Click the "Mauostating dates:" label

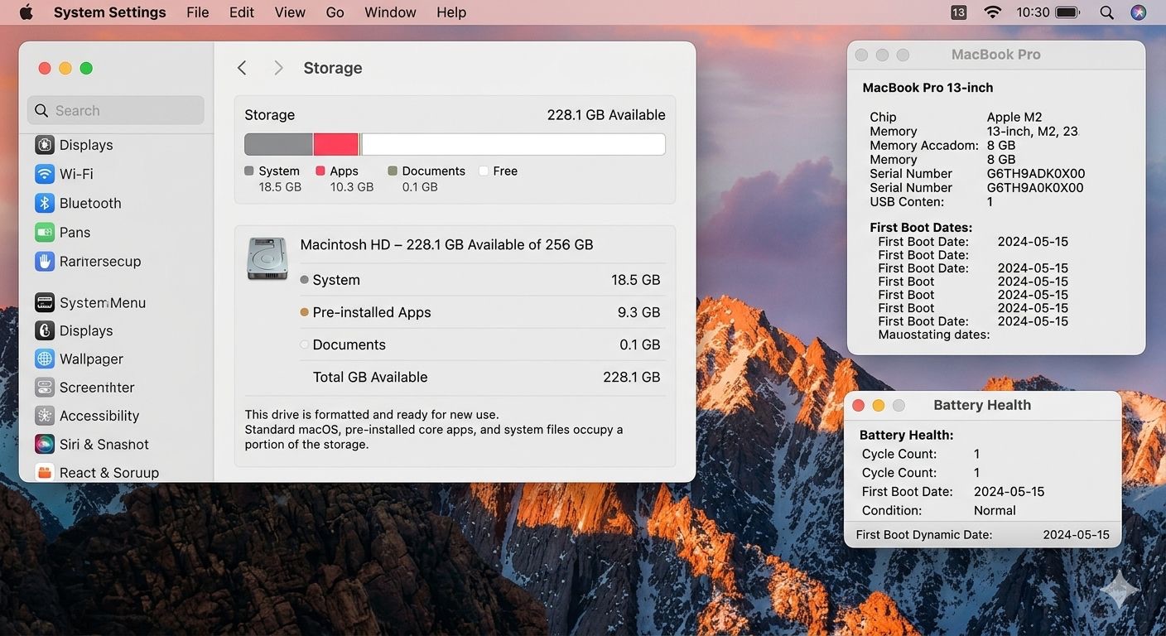coord(934,335)
